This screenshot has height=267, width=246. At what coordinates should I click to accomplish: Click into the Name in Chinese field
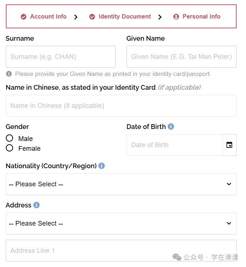coord(121,106)
